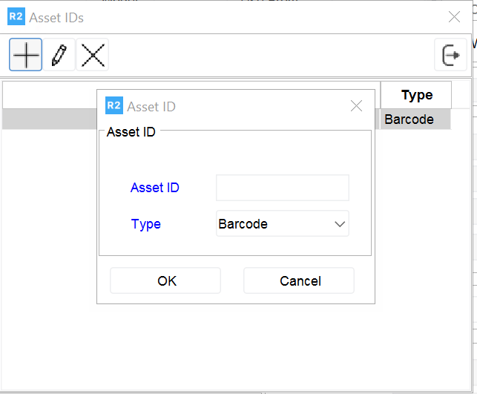Click the blue Asset ID field label
Image resolution: width=477 pixels, height=394 pixels.
coord(155,188)
